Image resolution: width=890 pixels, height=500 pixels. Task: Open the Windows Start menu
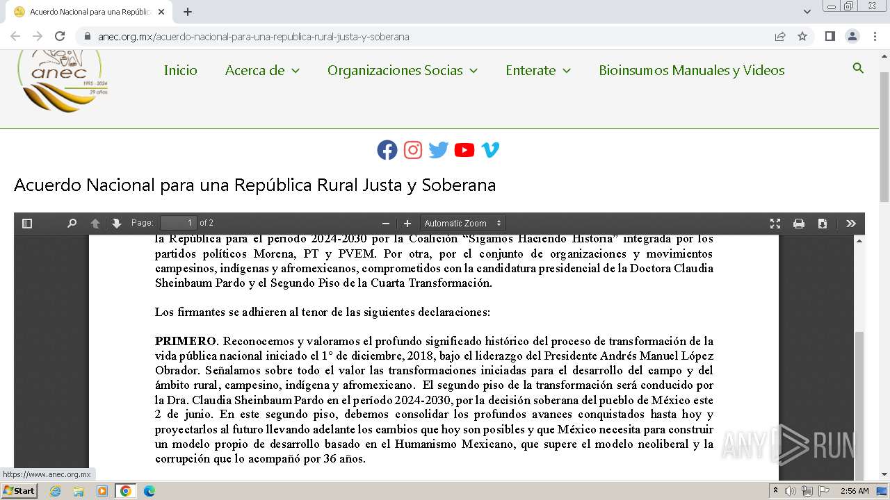click(x=19, y=491)
